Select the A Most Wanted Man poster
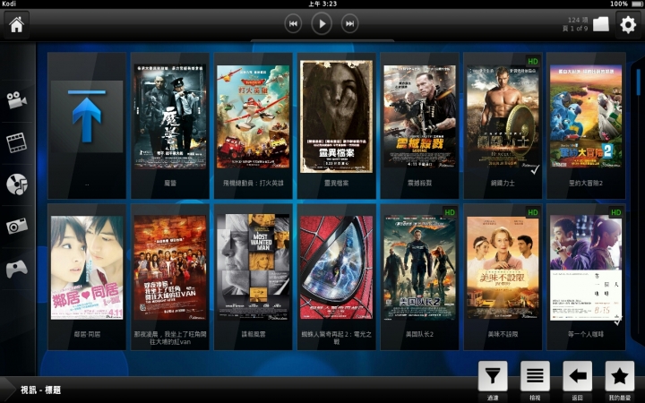The width and height of the screenshot is (645, 403). click(253, 267)
